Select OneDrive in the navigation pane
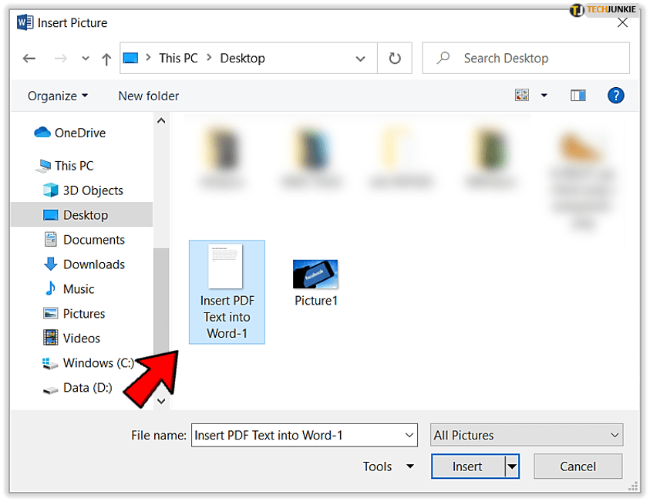Screen dimensions: 650x502 (79, 133)
